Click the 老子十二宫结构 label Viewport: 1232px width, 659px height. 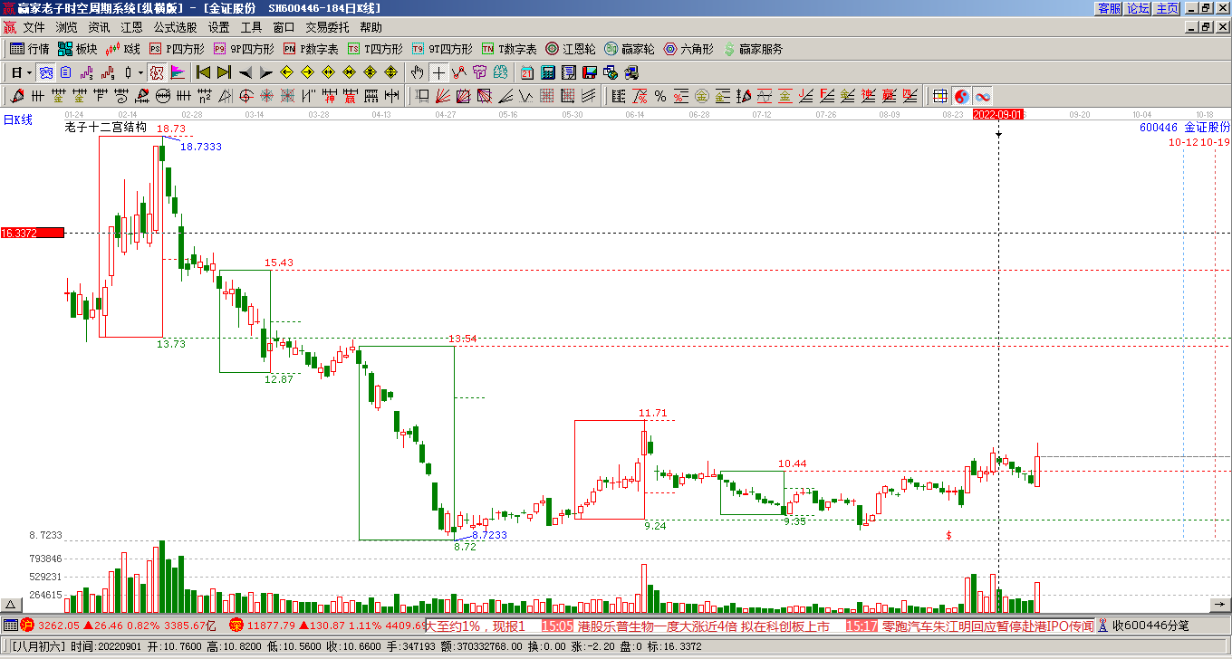105,128
